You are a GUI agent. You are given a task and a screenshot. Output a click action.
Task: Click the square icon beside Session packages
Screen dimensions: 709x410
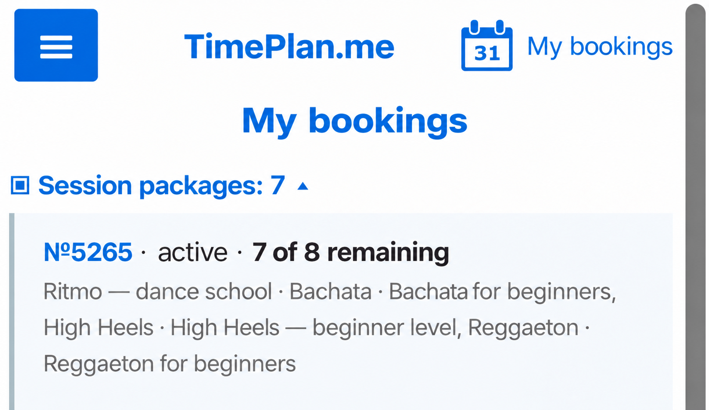click(x=20, y=185)
